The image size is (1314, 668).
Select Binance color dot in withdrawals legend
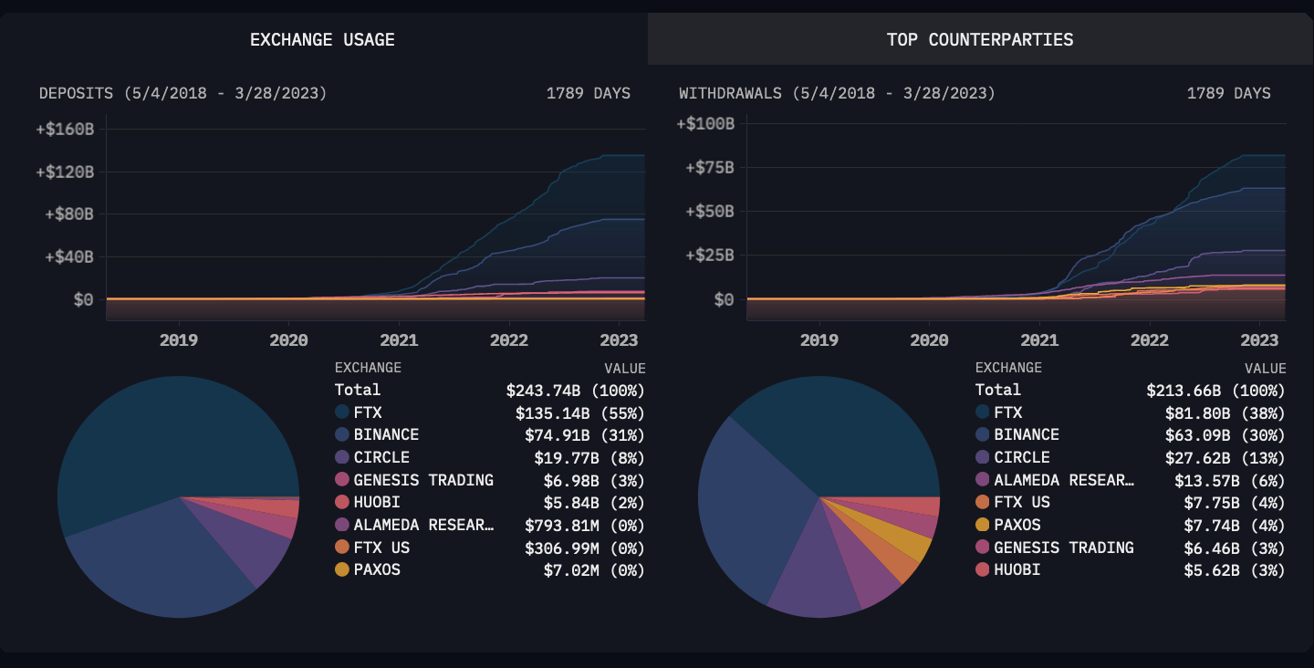pyautogui.click(x=983, y=435)
